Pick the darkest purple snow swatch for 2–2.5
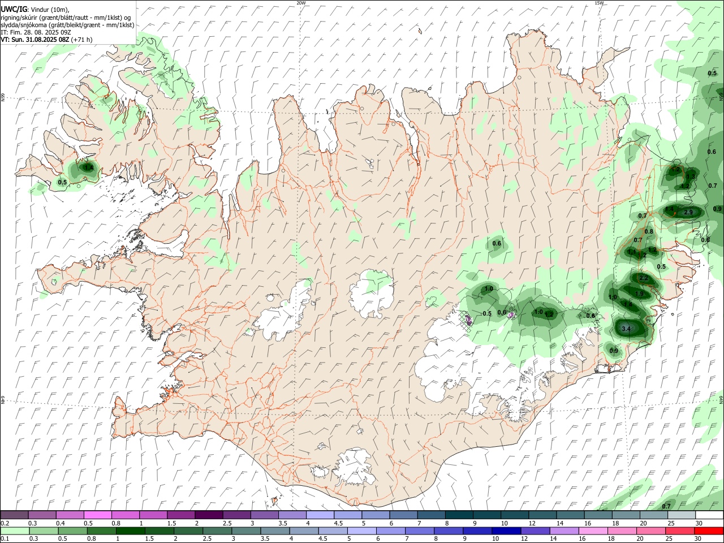Screen dimensions: 724x543 click(209, 515)
